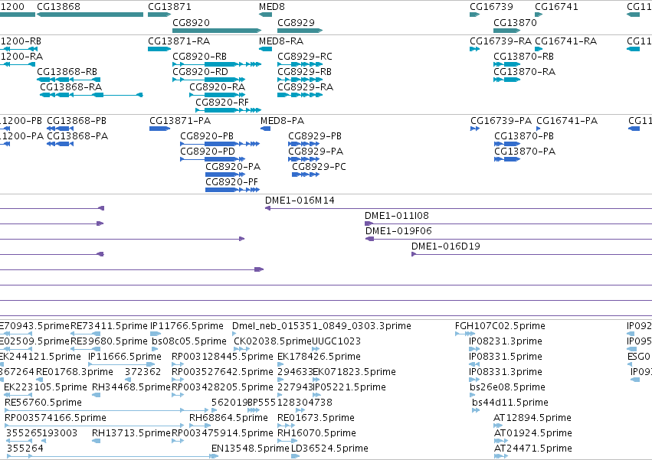Viewport: 652px width, 460px height.
Task: Click transcript CG13870-RB
Action: [x=523, y=56]
